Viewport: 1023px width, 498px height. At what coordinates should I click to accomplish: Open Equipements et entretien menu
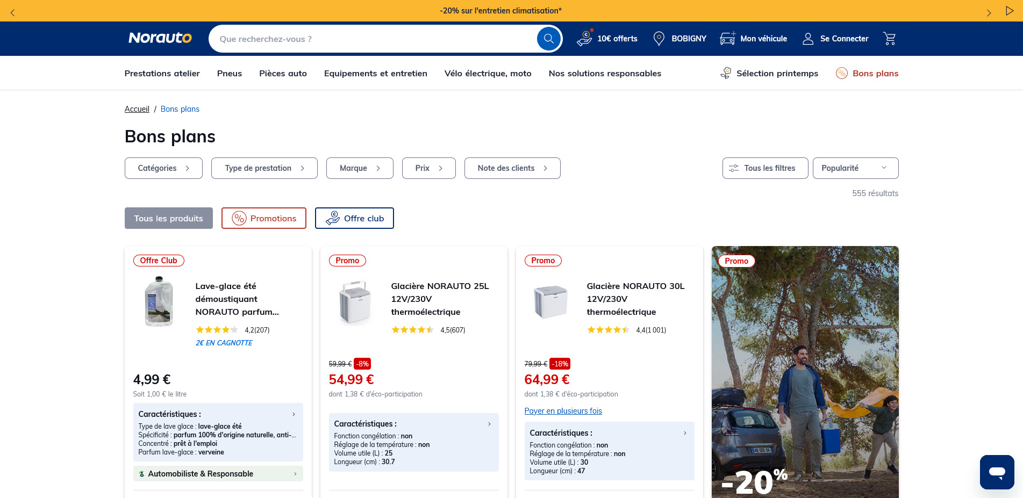(376, 73)
